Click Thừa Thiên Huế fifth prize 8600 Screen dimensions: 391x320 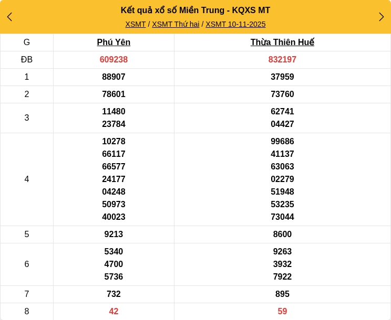point(282,234)
